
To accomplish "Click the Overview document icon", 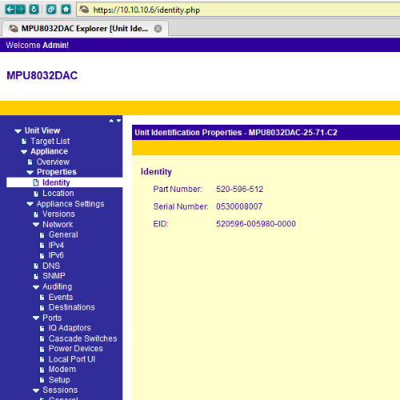I will (x=30, y=162).
